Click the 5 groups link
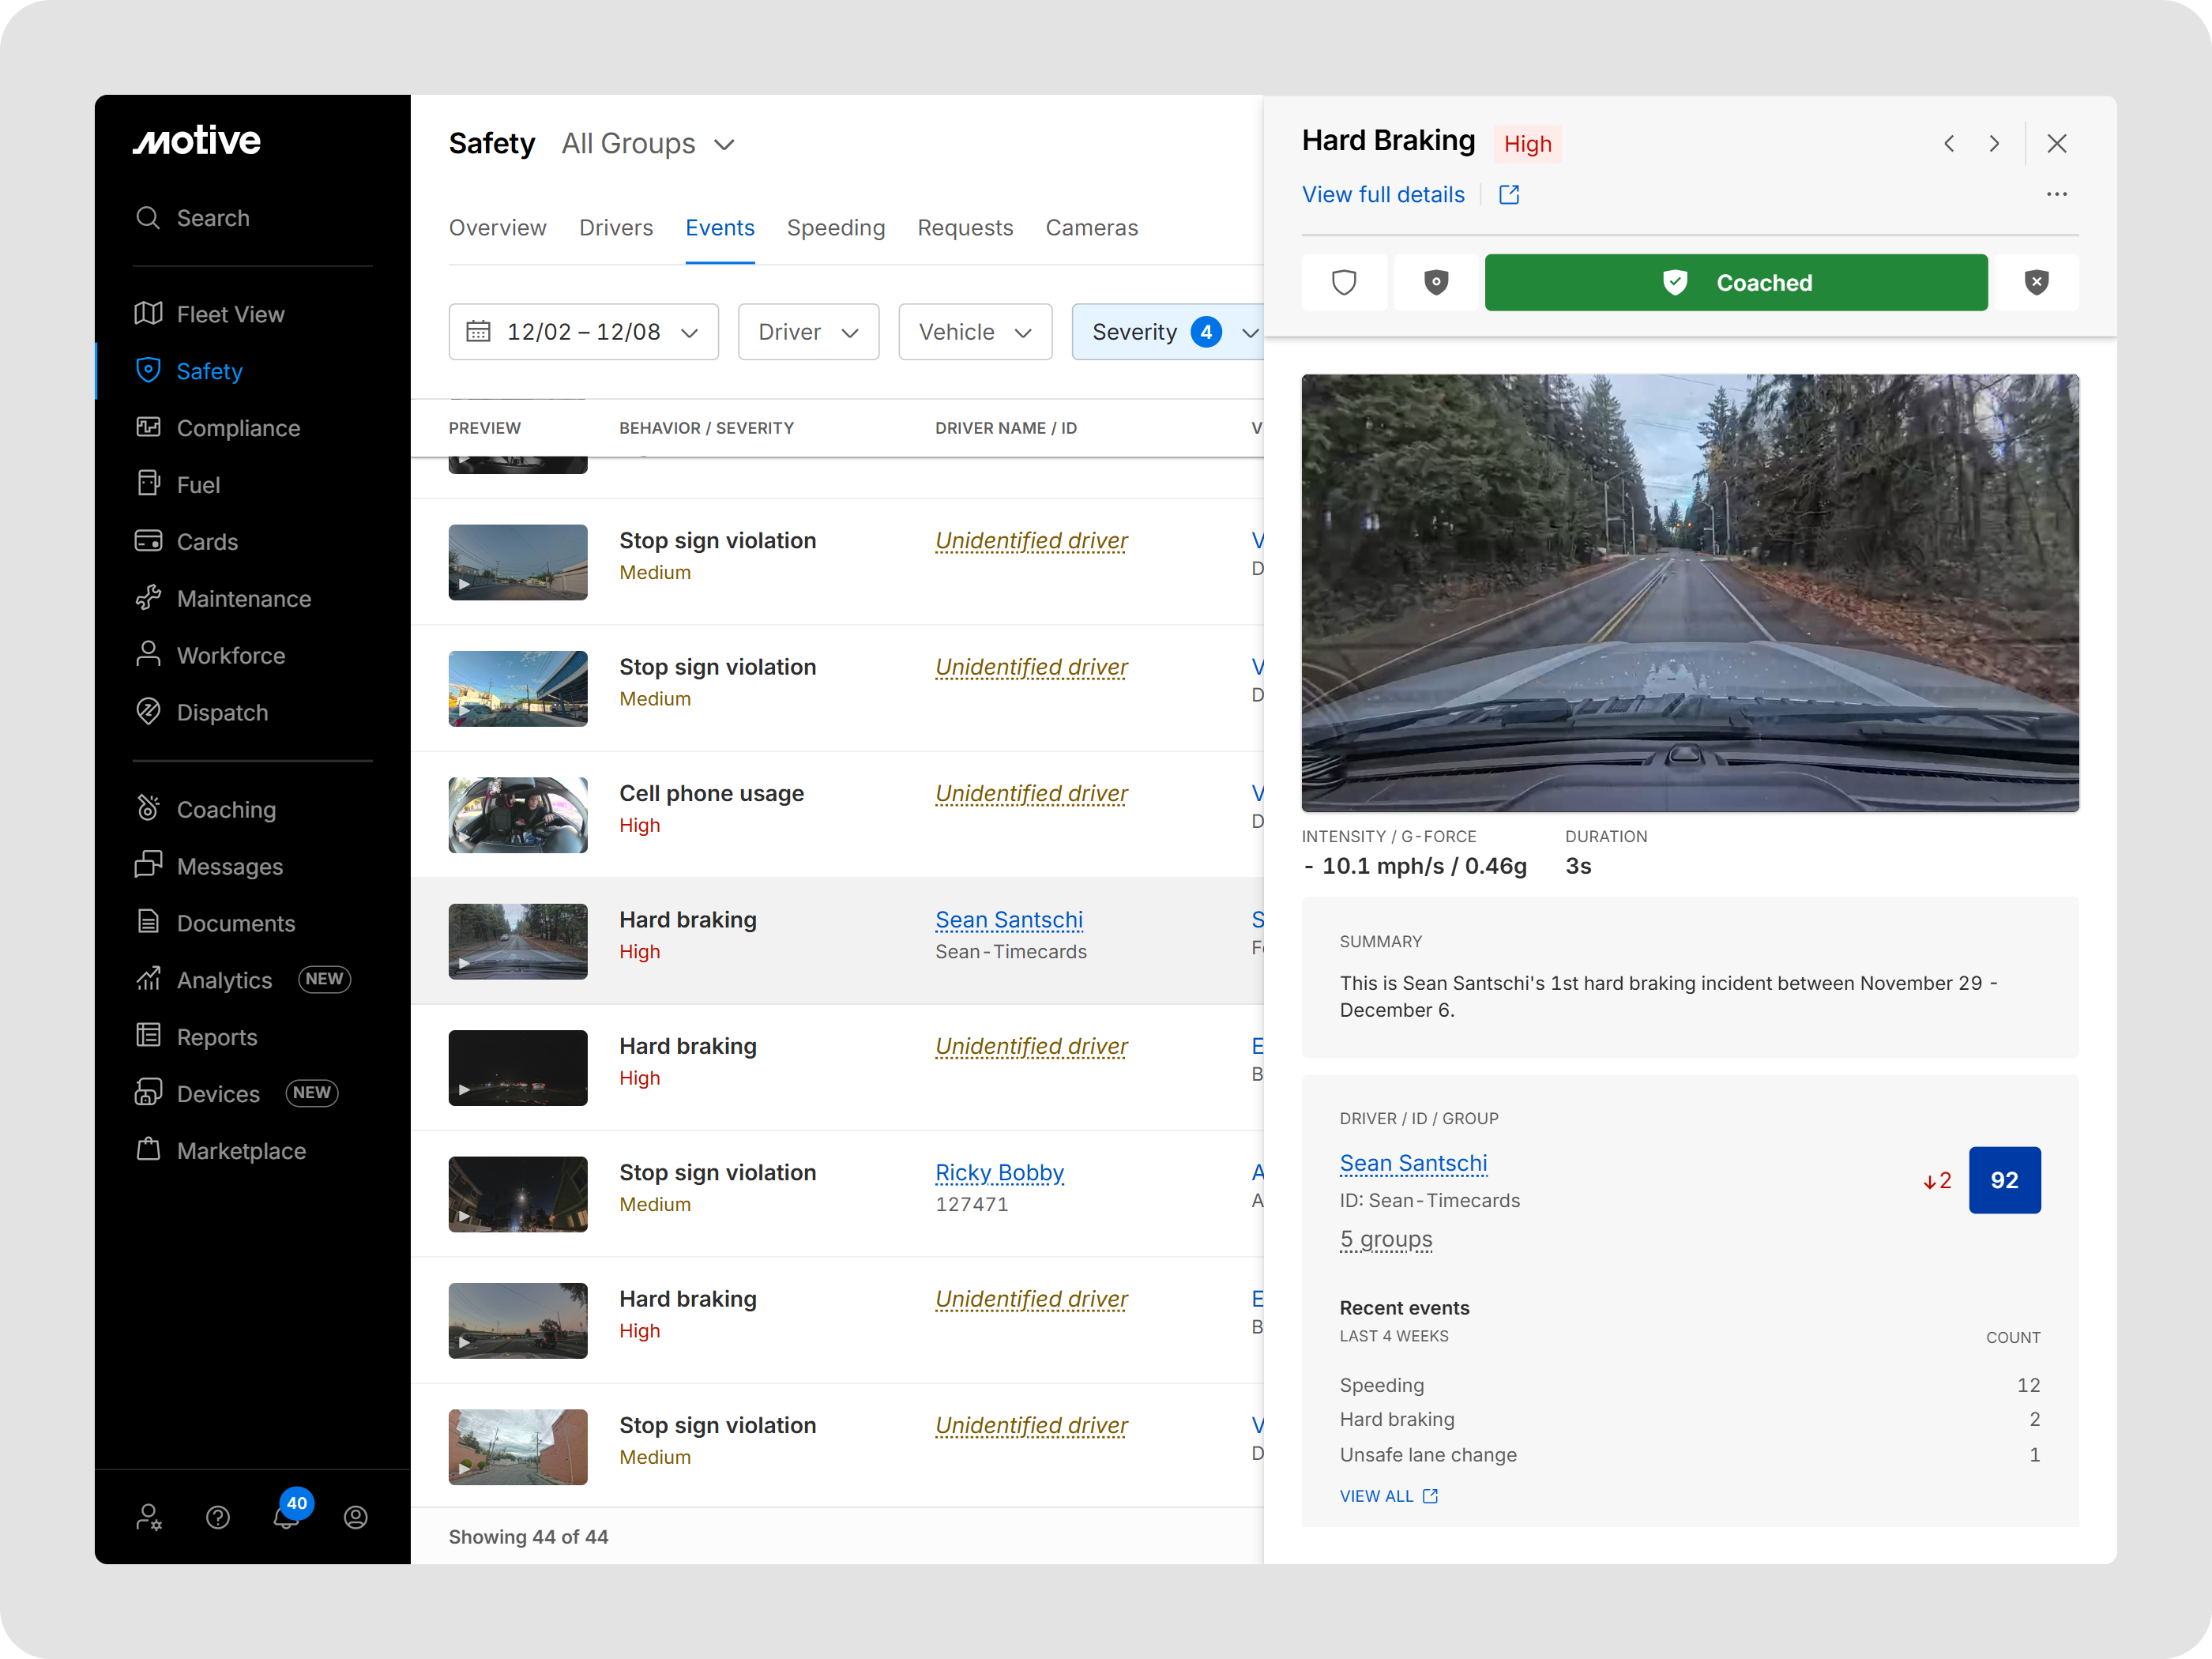 1386,1240
